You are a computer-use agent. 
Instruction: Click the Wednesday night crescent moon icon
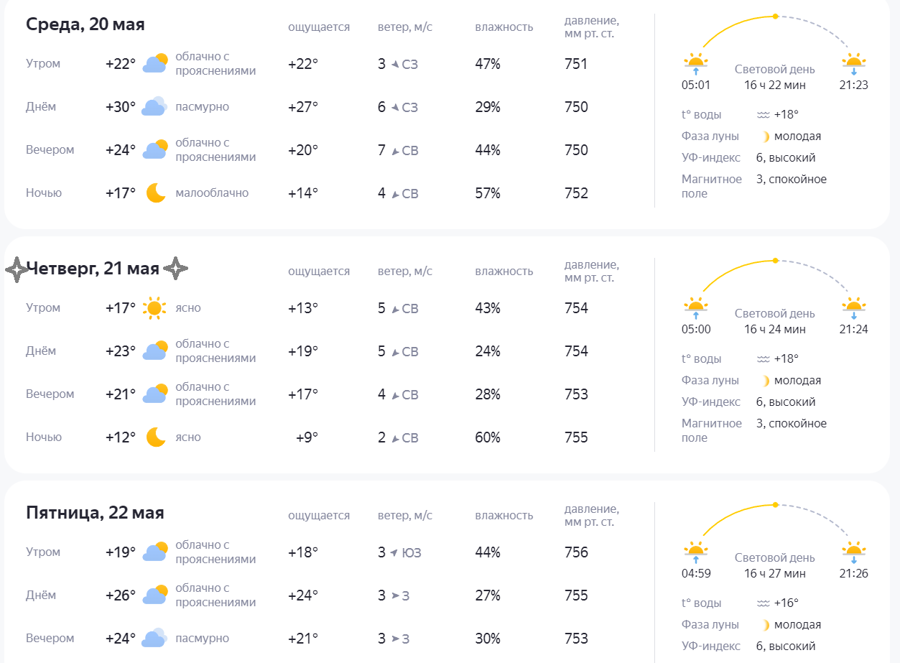(x=156, y=193)
